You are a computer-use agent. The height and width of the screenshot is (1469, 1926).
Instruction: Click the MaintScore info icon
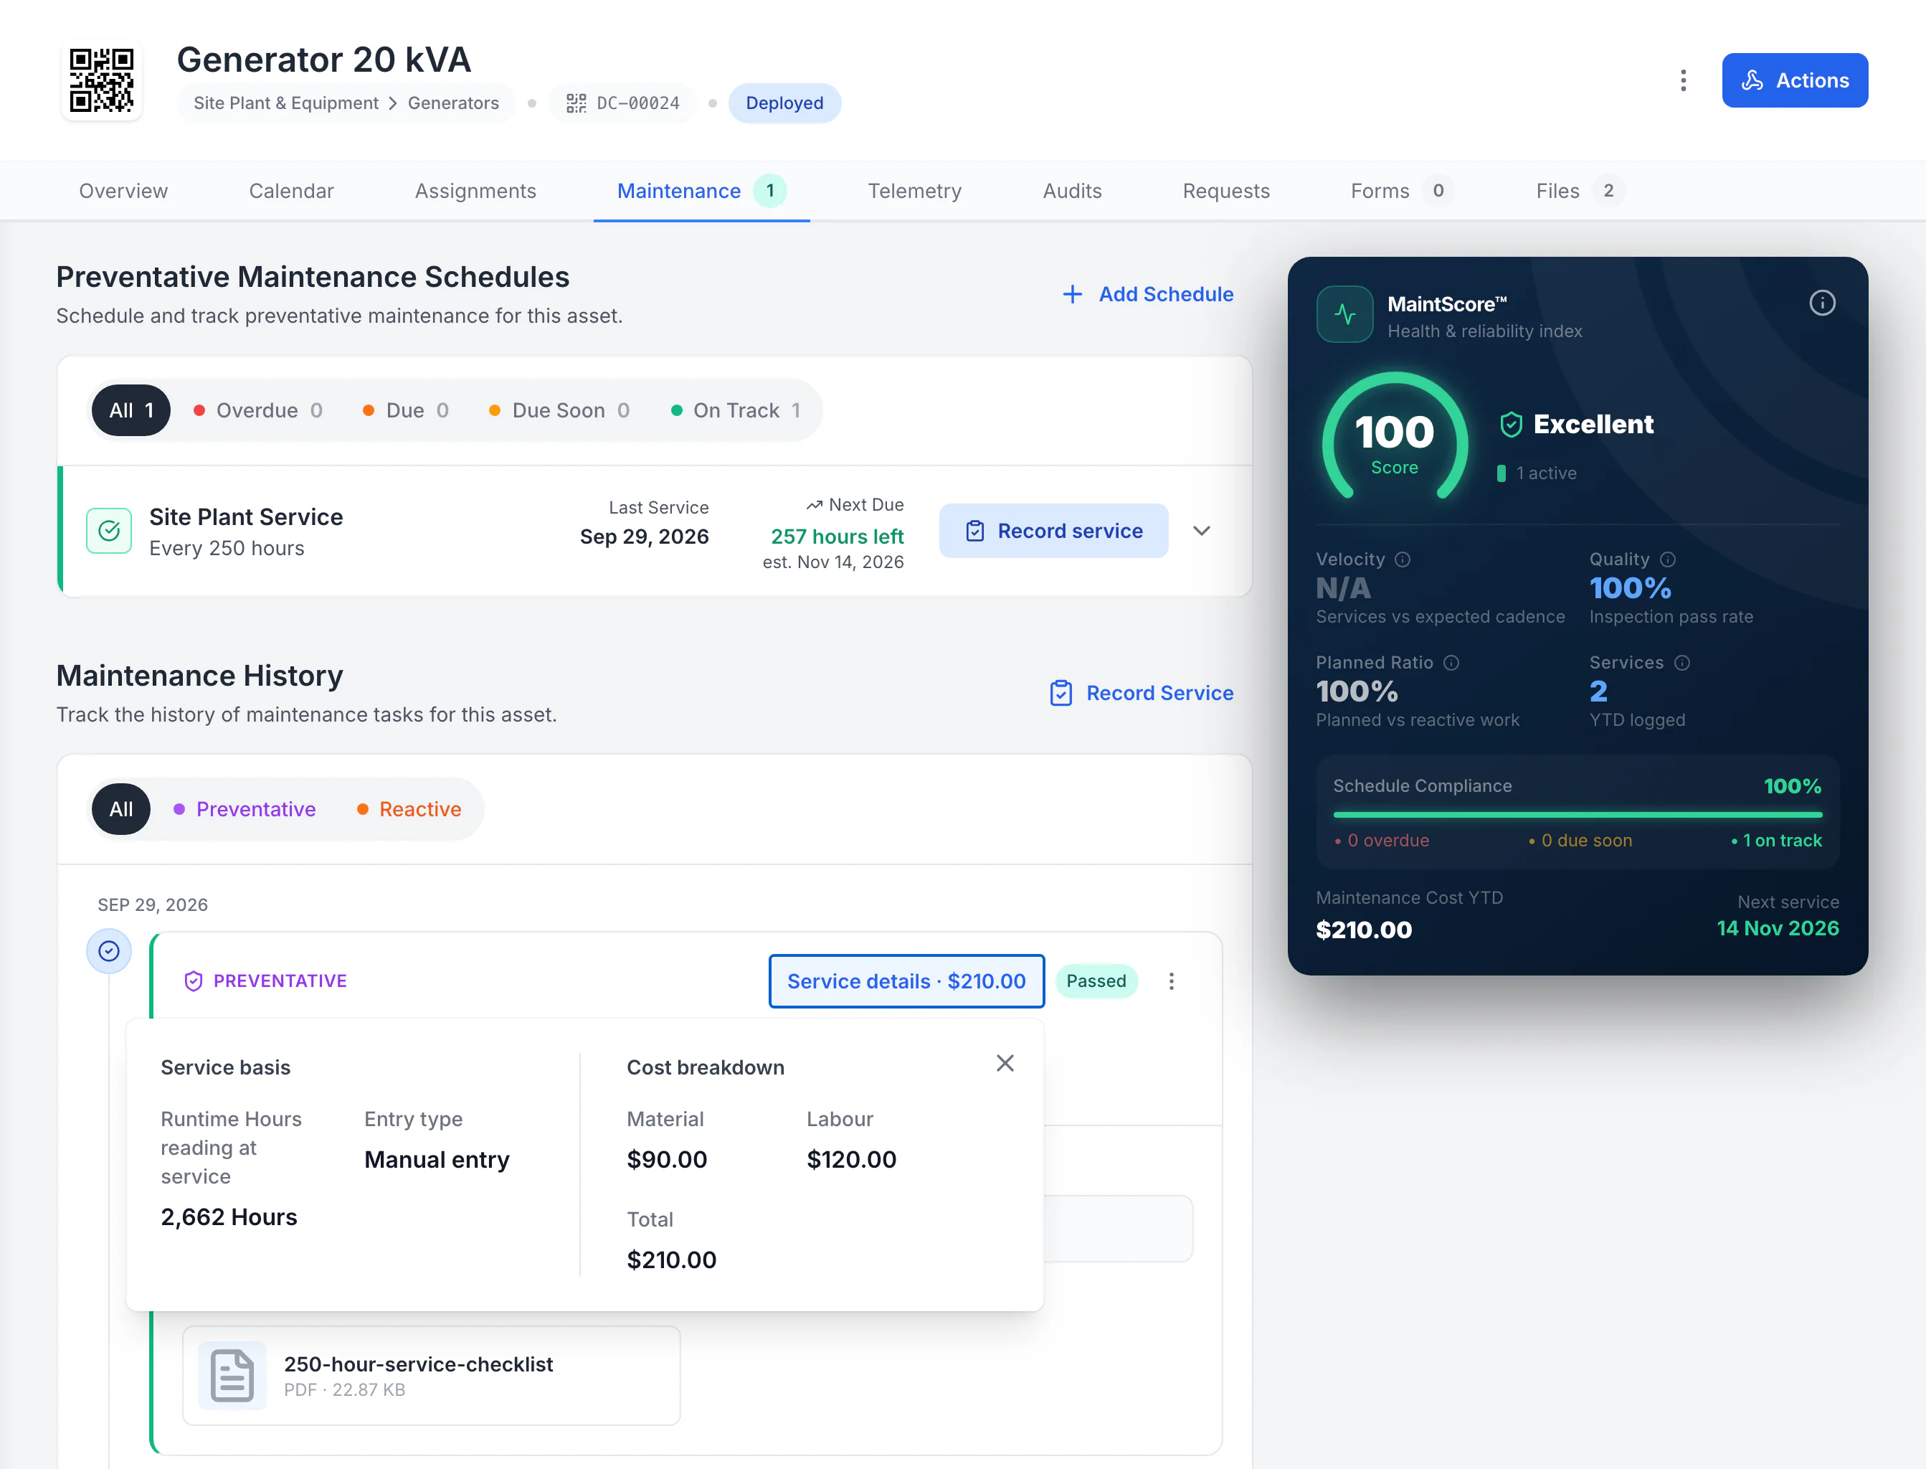1822,303
